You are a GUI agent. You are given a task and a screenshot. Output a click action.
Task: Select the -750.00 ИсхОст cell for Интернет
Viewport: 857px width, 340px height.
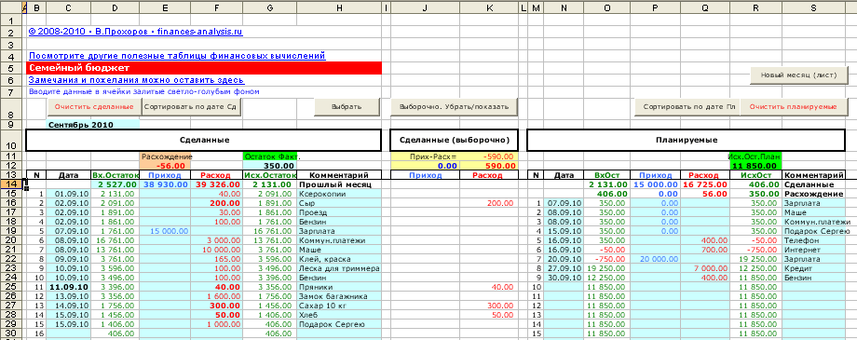tap(755, 250)
